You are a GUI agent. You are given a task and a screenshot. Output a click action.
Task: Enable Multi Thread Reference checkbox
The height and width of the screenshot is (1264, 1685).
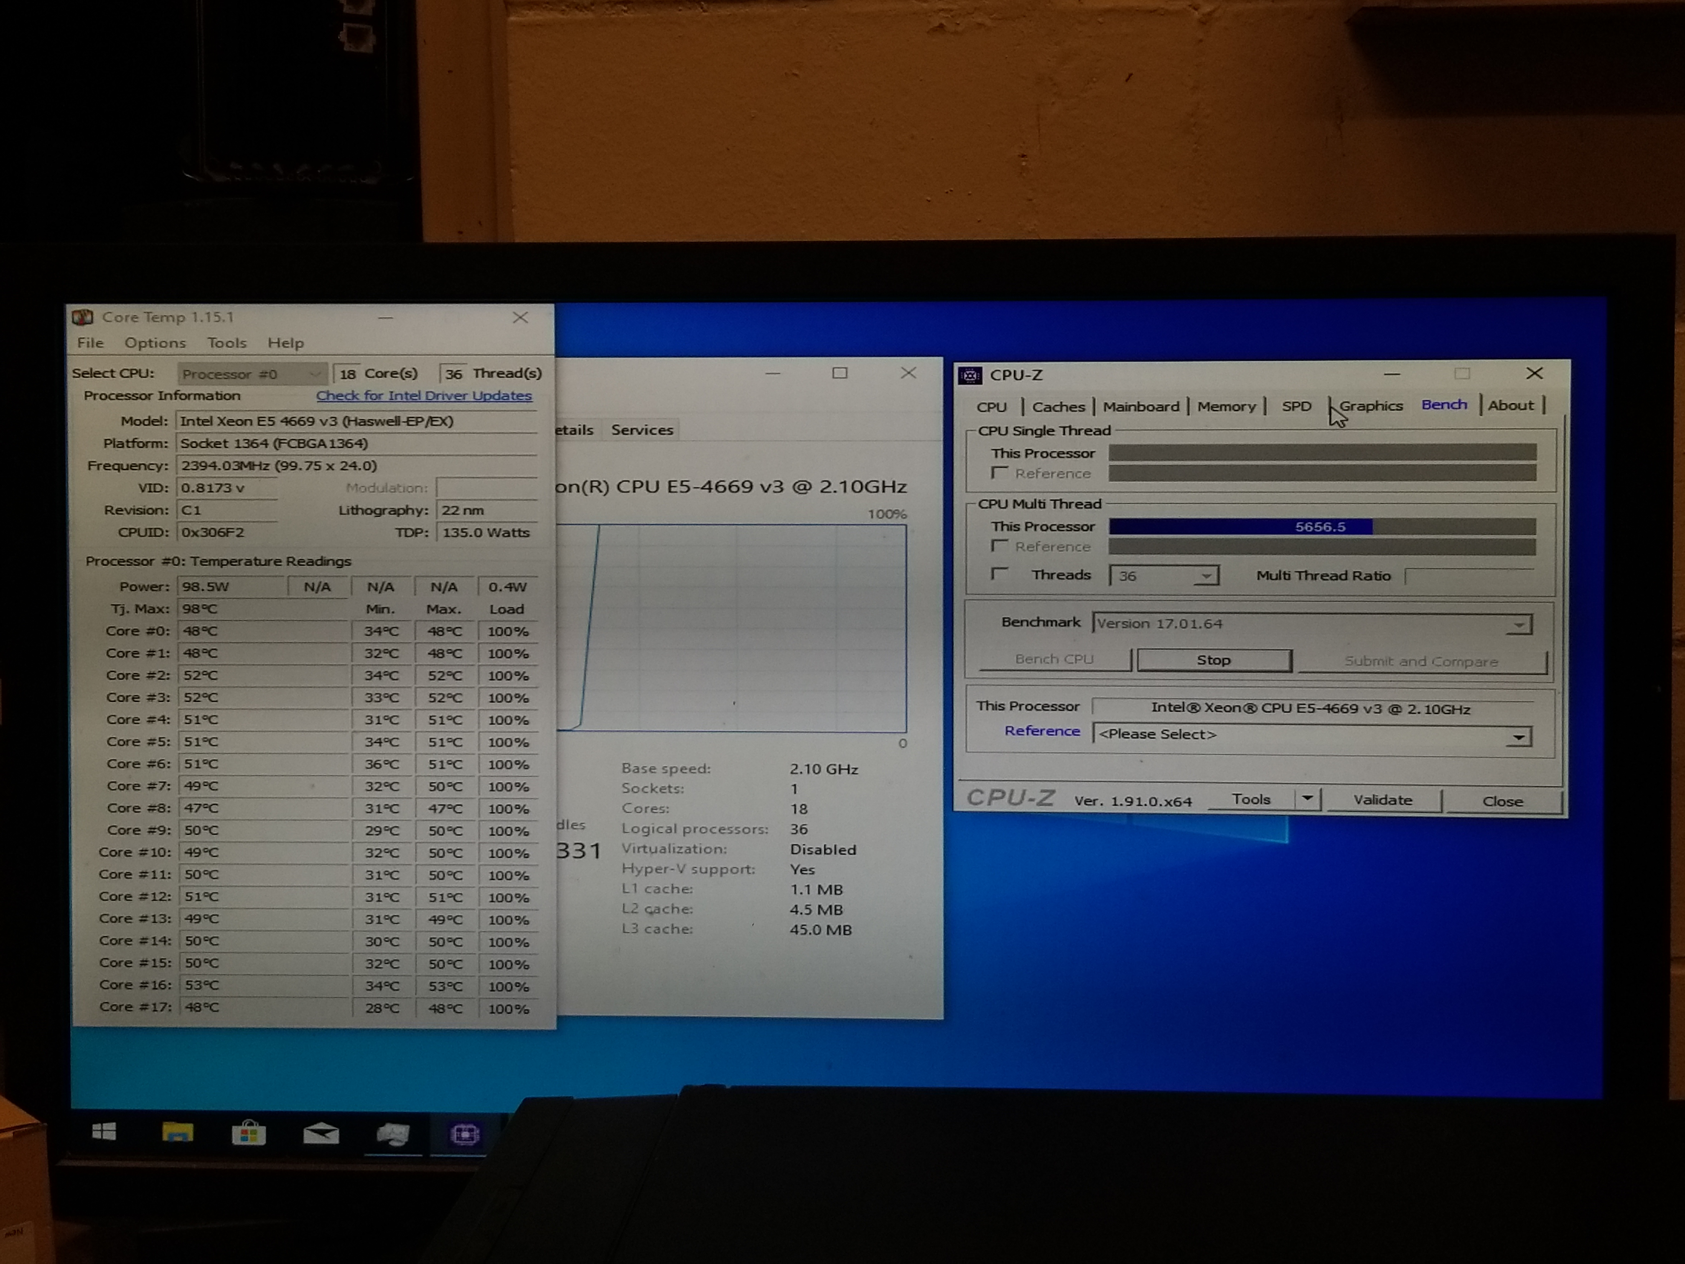(x=999, y=546)
